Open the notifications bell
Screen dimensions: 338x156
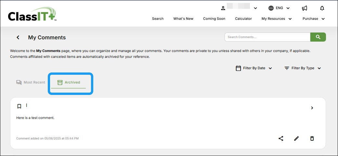pos(322,8)
